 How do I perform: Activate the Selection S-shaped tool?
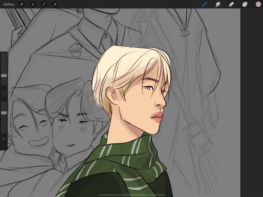click(44, 4)
